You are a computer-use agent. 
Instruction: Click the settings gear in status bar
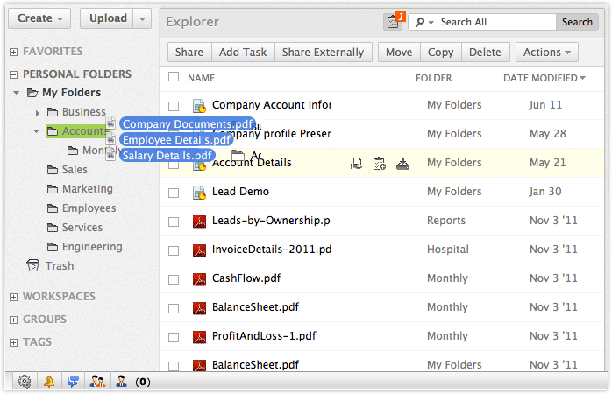(25, 381)
